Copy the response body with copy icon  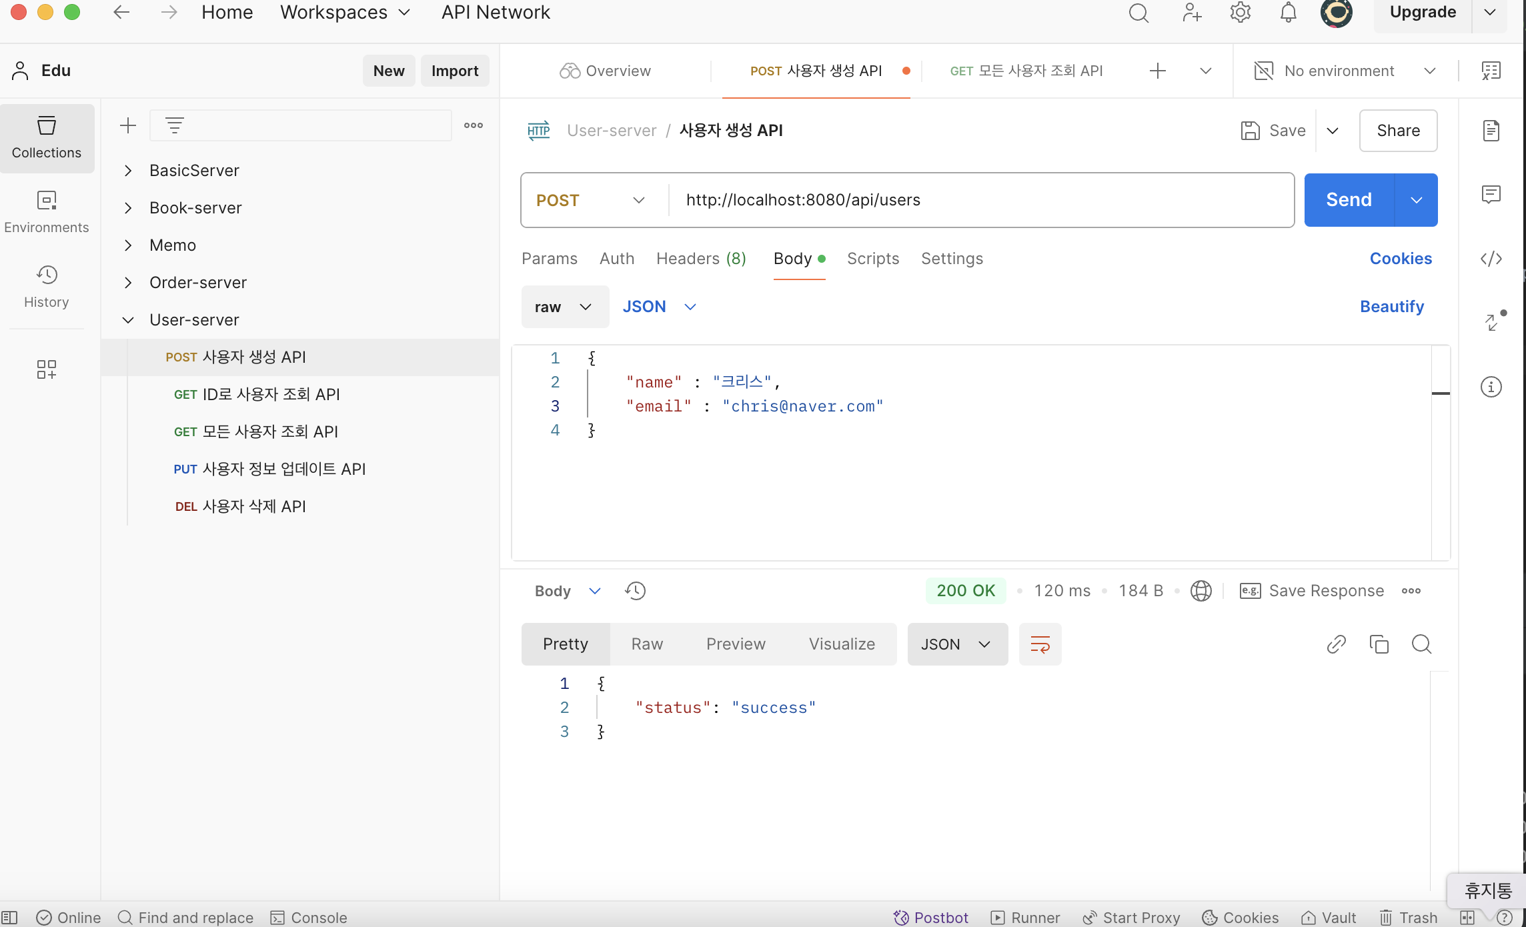(x=1379, y=644)
